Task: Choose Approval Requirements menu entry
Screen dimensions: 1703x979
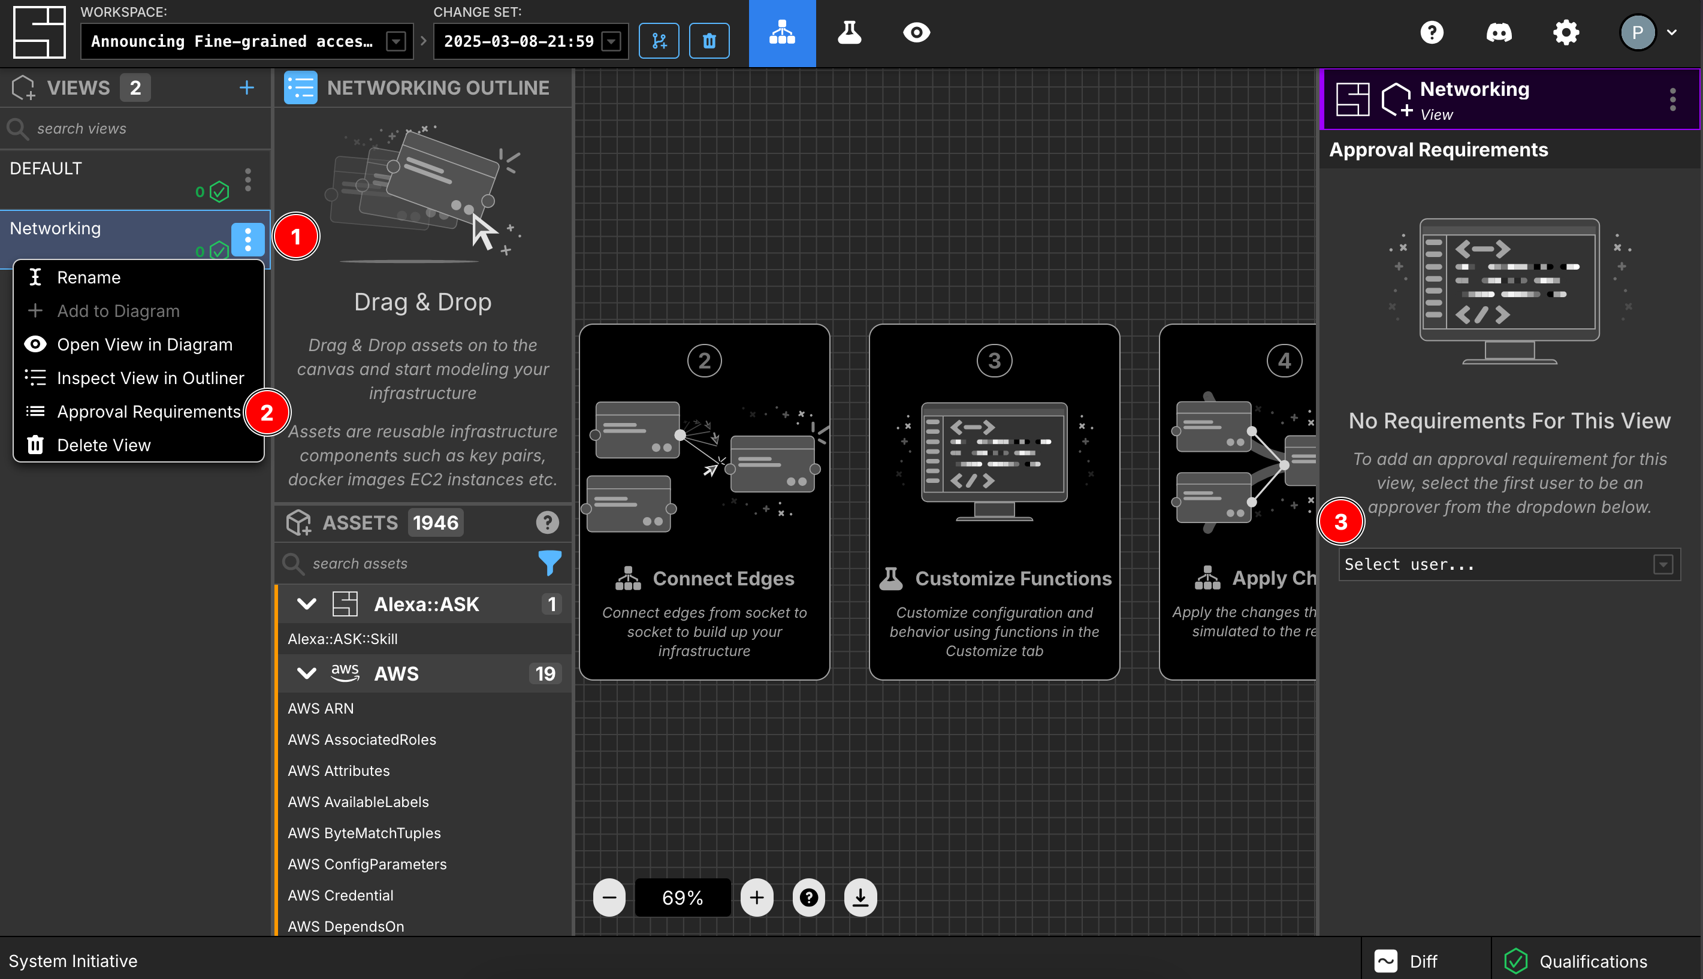Action: pos(138,412)
